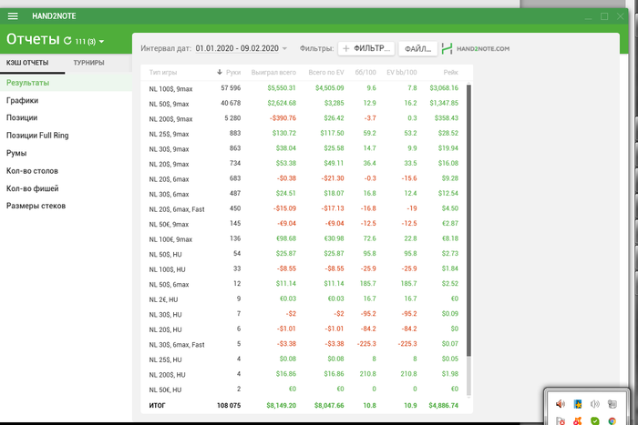Select the NL 30$, 6max, Fast row

(x=304, y=344)
